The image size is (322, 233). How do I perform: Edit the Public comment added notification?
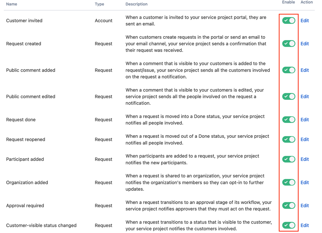[x=304, y=70]
